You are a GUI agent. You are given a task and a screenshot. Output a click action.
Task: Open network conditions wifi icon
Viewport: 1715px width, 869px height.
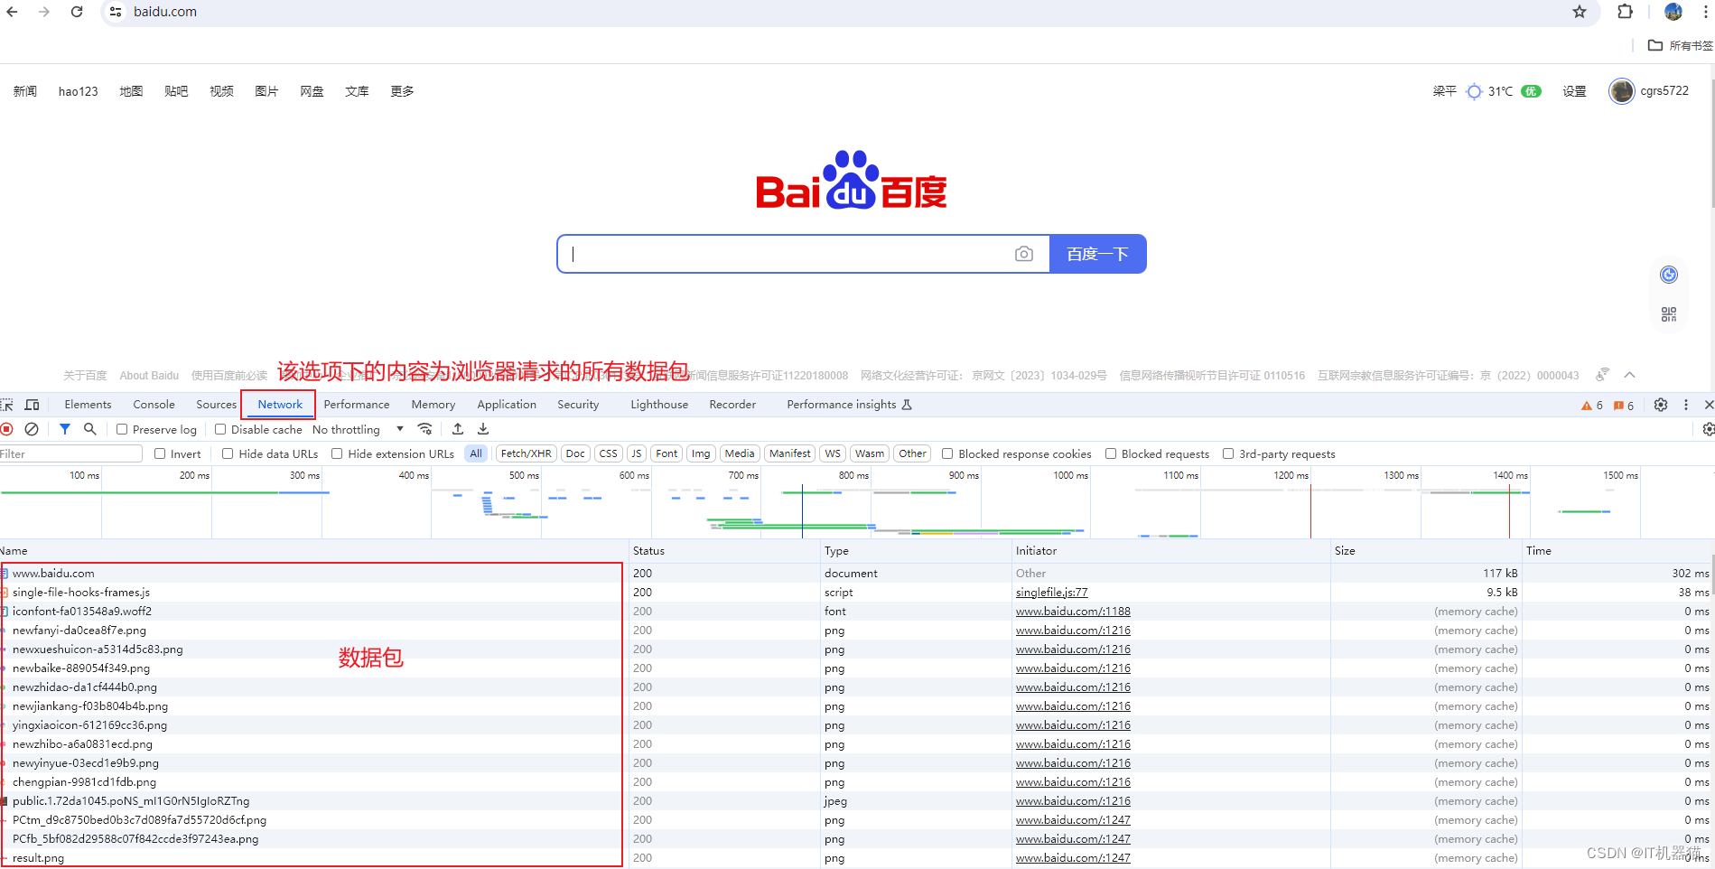425,429
